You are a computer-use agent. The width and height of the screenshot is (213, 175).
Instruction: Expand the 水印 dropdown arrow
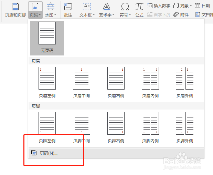tap(55, 15)
